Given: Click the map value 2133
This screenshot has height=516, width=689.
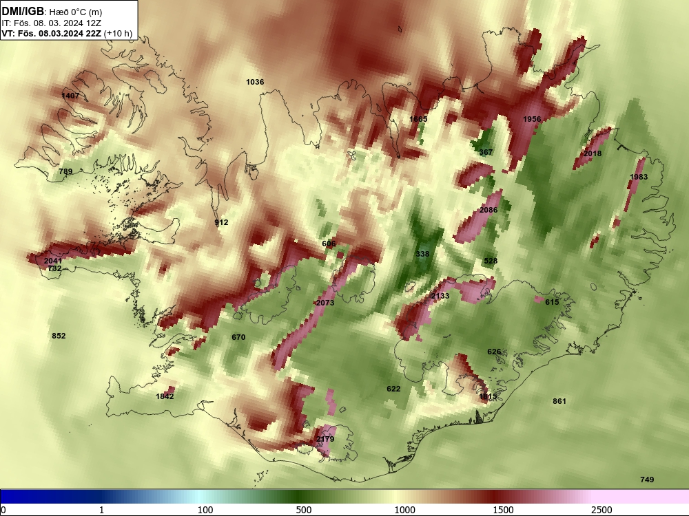Looking at the screenshot, I should (x=440, y=296).
